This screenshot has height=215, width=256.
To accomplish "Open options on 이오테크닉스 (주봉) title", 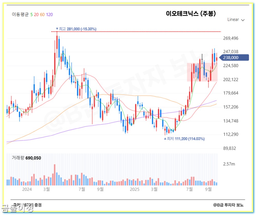I will click(192, 14).
